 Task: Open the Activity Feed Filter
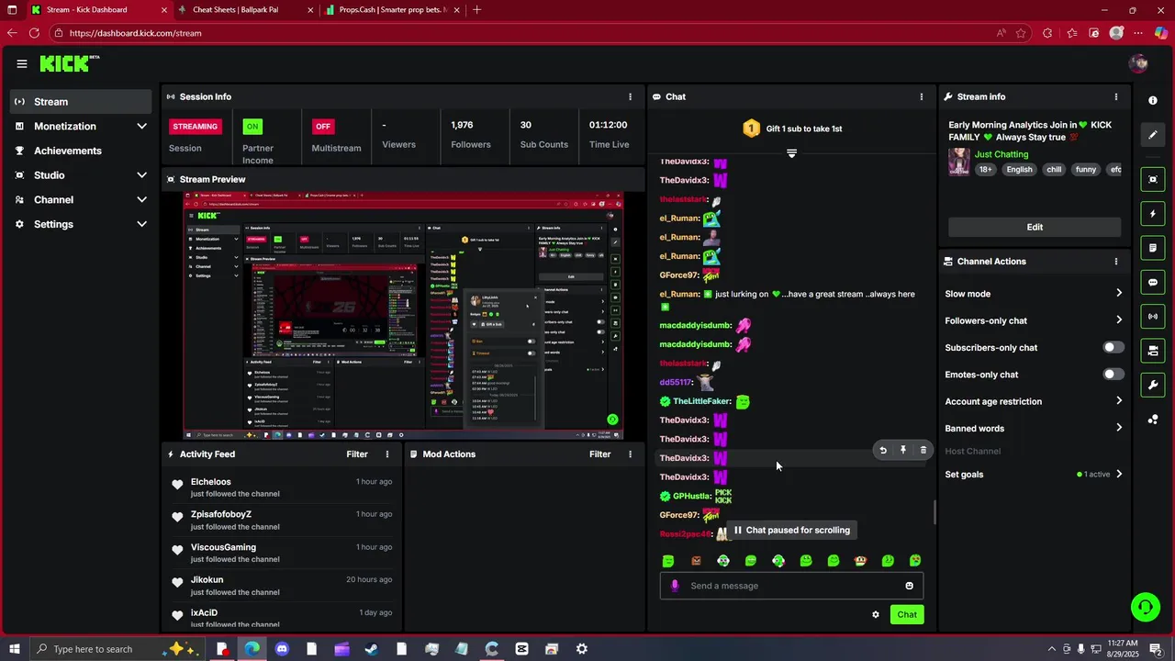[357, 454]
